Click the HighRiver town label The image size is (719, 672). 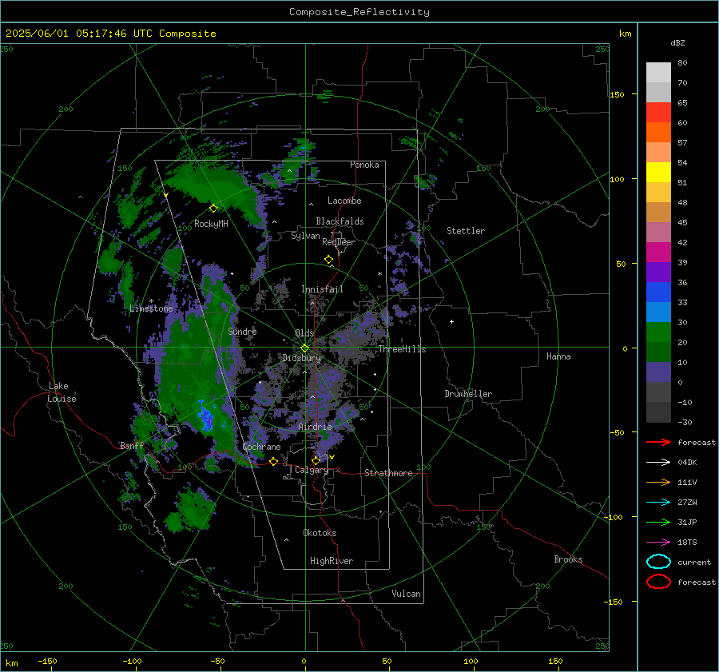click(332, 561)
